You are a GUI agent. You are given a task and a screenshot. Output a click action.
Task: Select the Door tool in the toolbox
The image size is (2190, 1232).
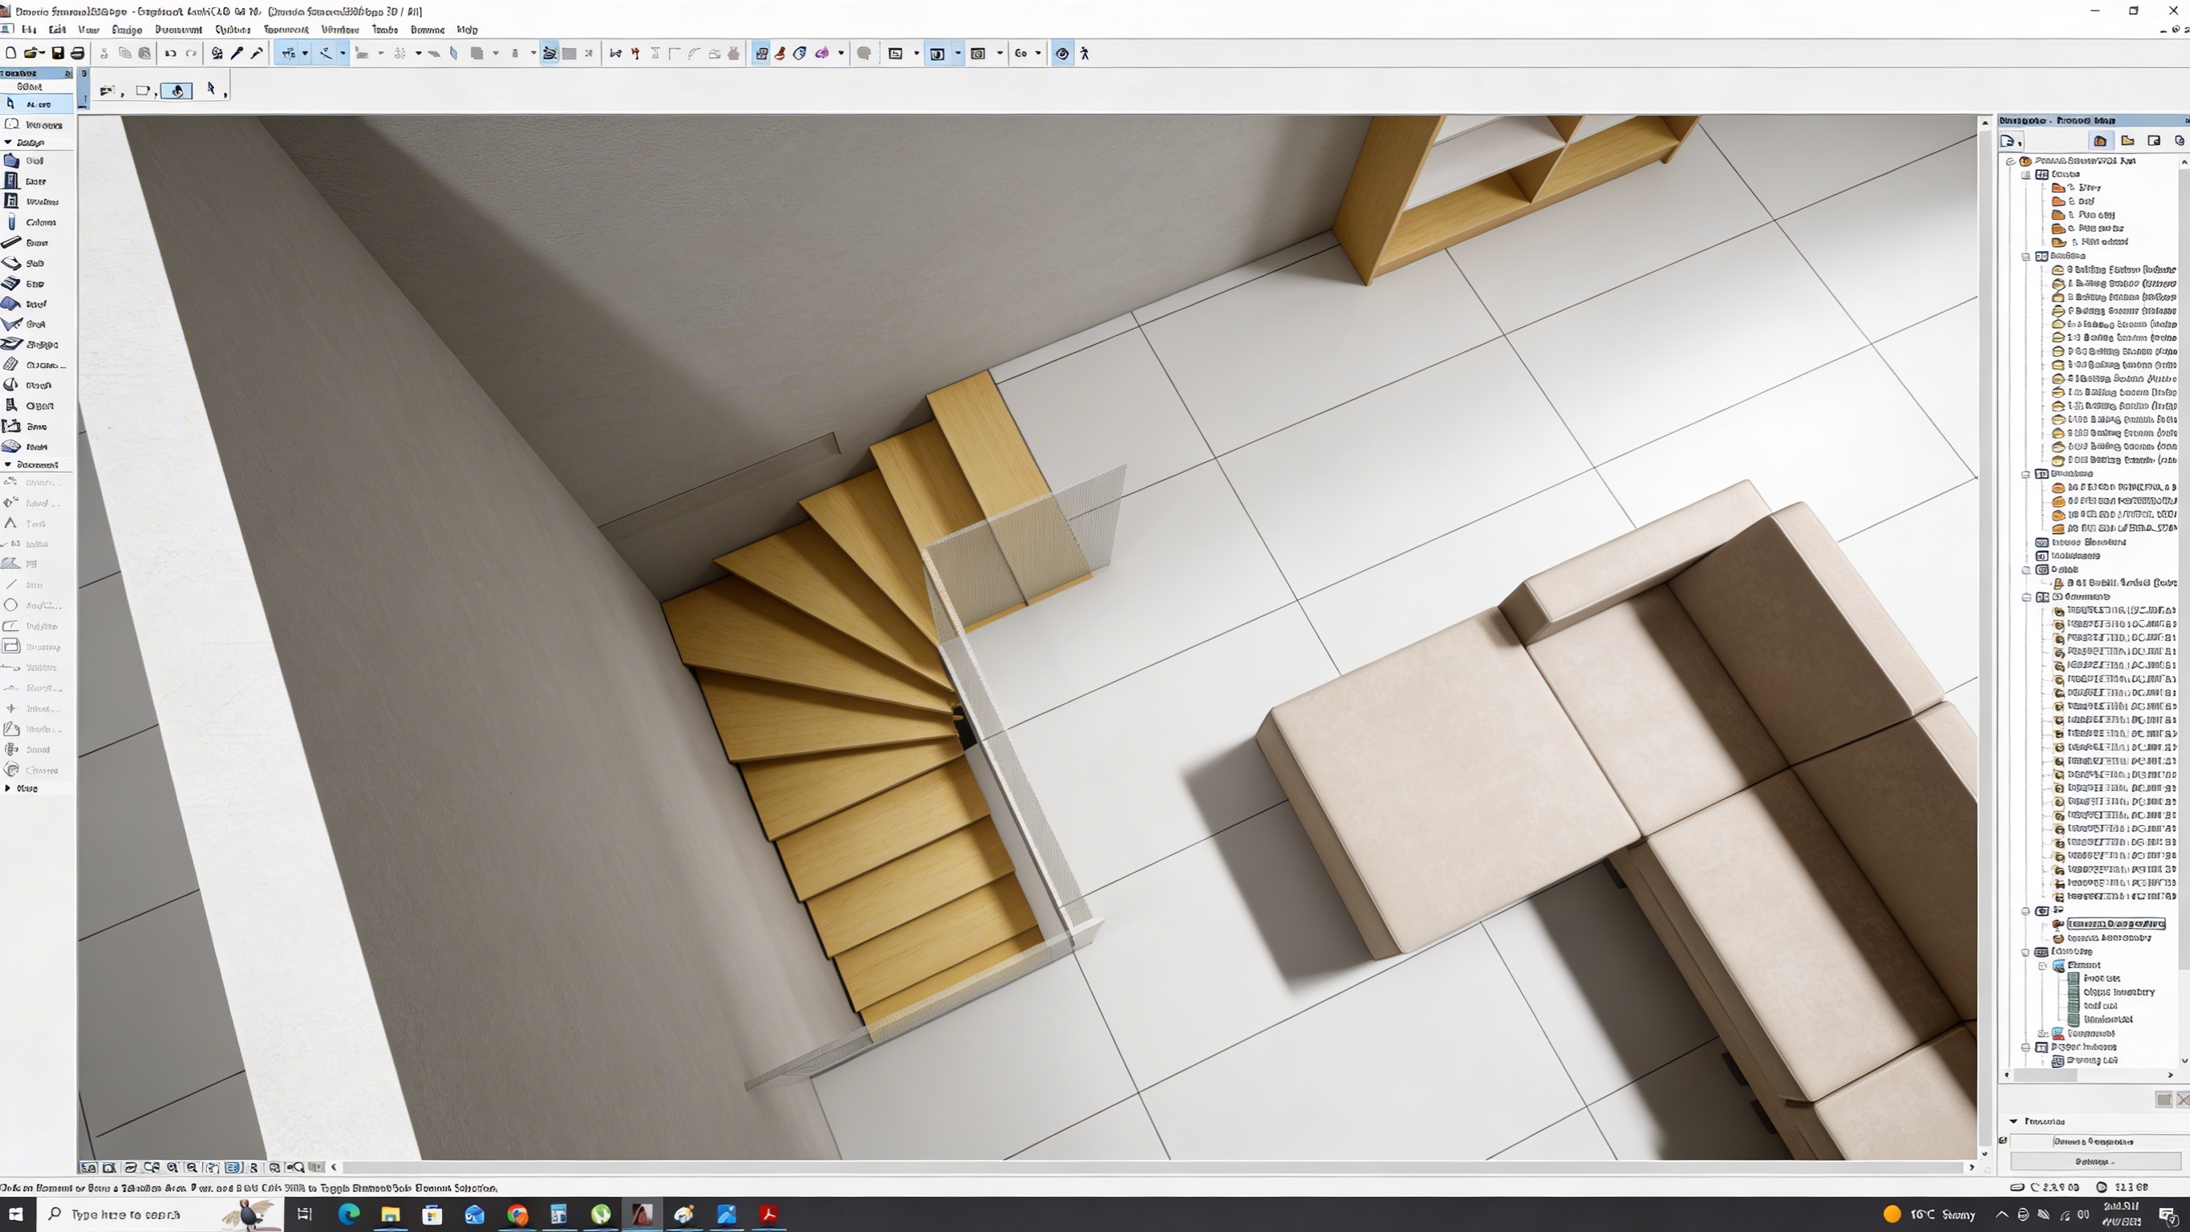(x=34, y=181)
